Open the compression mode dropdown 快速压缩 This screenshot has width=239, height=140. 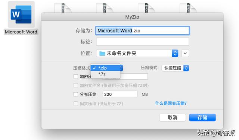(175, 68)
